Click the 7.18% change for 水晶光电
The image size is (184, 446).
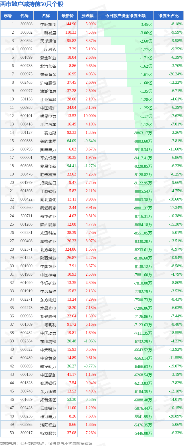(x=91, y=308)
